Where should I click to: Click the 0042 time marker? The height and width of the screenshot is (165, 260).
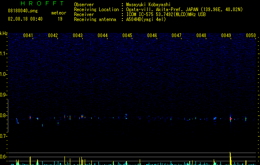pyautogui.click(x=53, y=35)
